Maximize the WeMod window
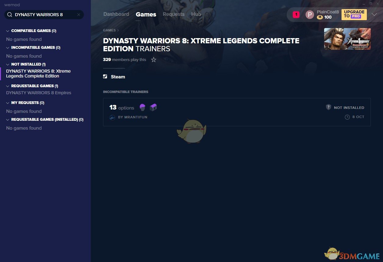Viewport: 383px width, 262px height. (x=371, y=4)
